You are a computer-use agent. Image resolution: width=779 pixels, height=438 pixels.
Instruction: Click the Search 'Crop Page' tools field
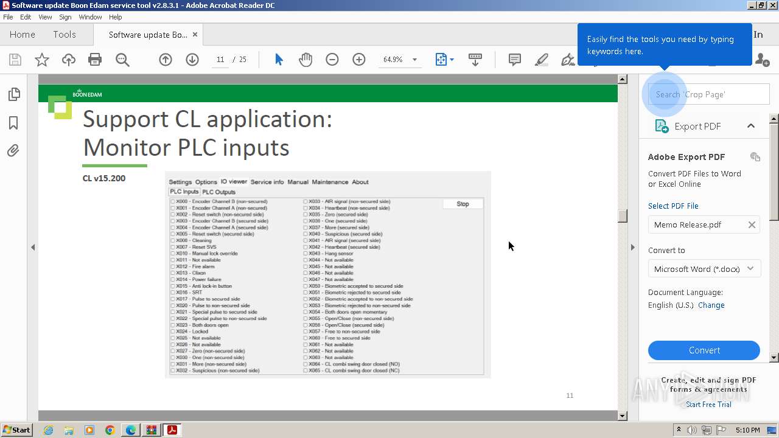point(709,94)
